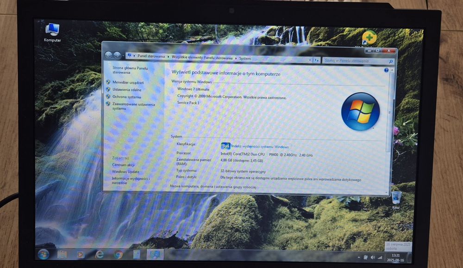Image resolution: width=463 pixels, height=268 pixels.
Task: Launch Google Chrome from taskbar
Action: coord(119,255)
